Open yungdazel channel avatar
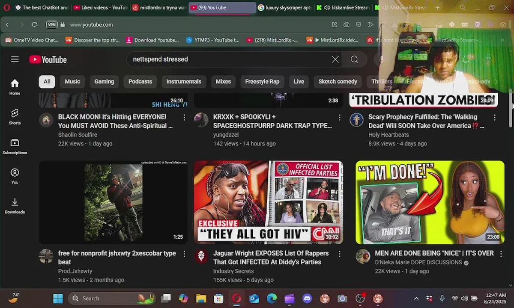514x308 pixels. pyautogui.click(x=201, y=120)
